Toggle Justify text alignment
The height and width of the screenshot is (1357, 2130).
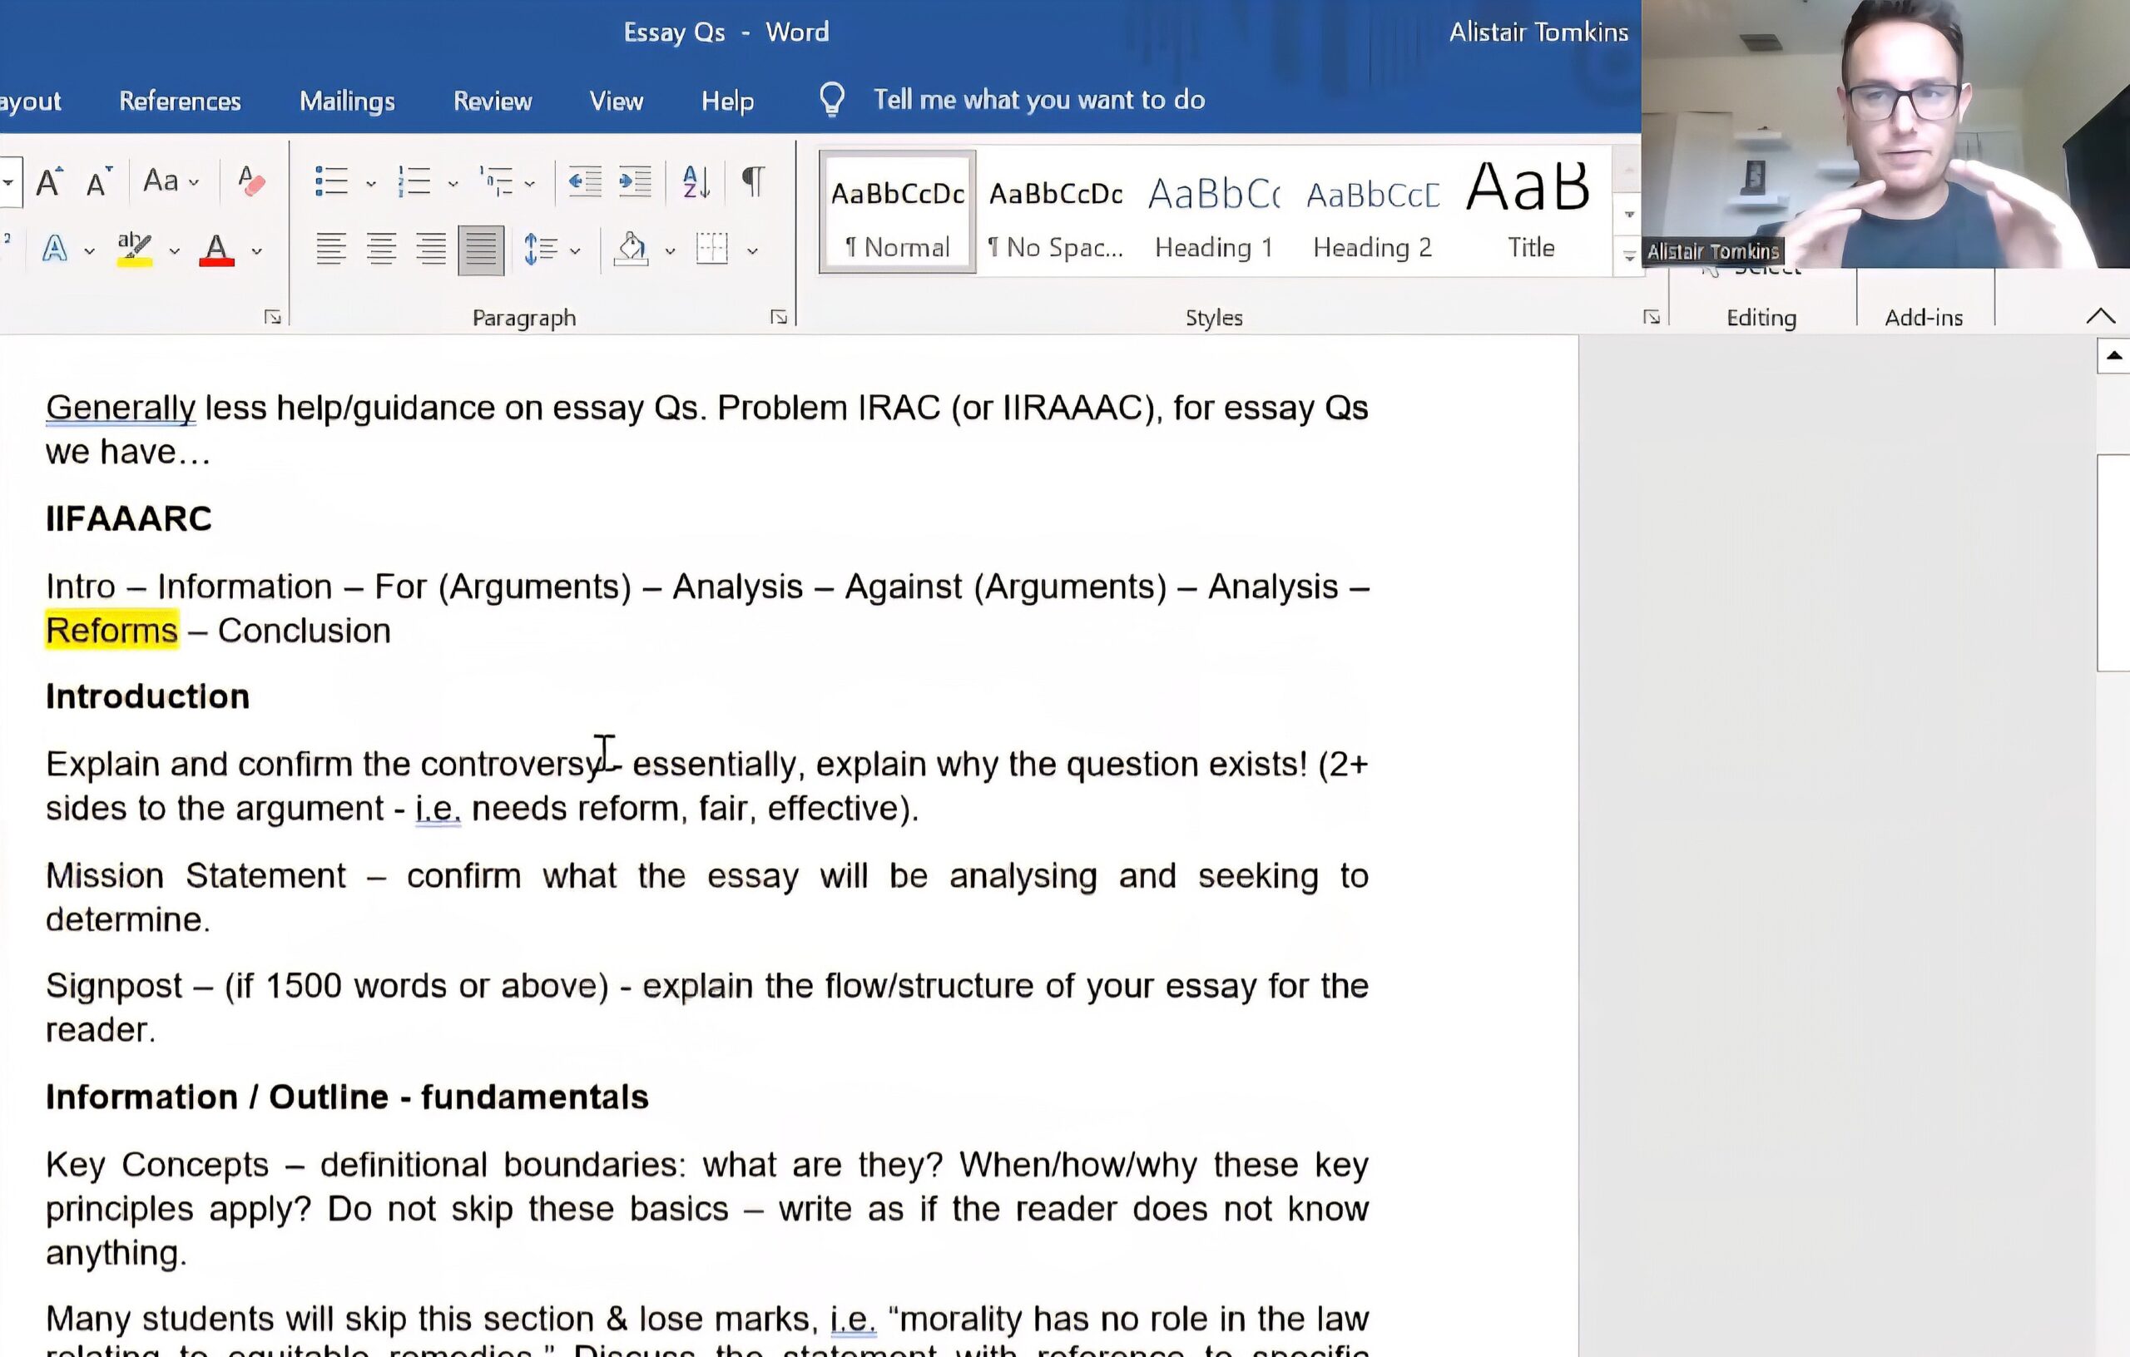pos(480,250)
